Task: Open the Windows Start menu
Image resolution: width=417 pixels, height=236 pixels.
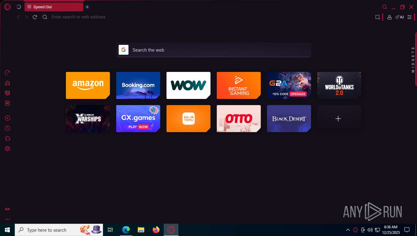Action: click(7, 230)
